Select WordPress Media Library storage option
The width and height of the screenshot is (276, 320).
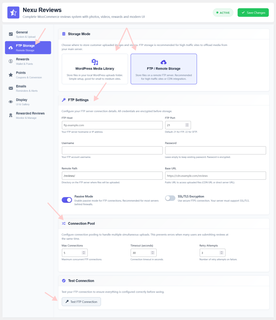tap(95, 69)
